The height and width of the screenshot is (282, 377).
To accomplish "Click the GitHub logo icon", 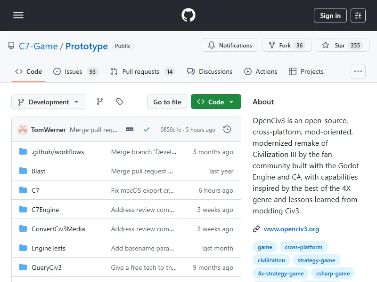I will click(x=188, y=16).
